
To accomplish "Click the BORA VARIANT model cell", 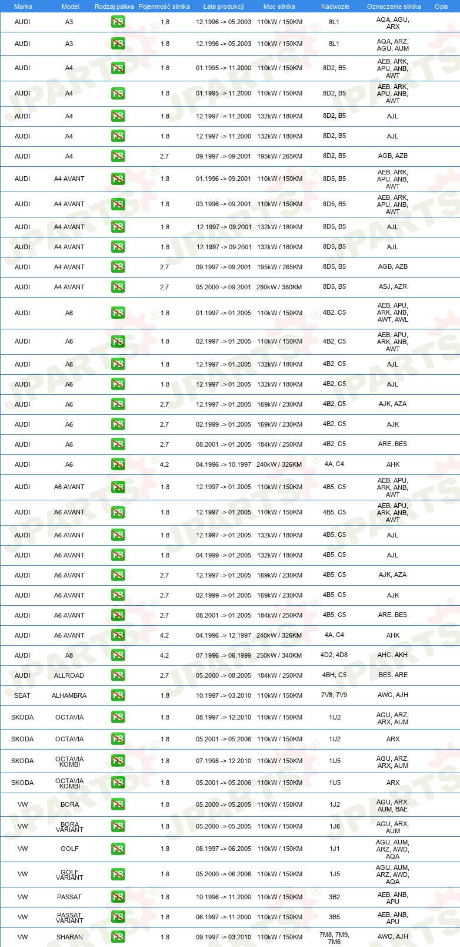I will pyautogui.click(x=69, y=827).
